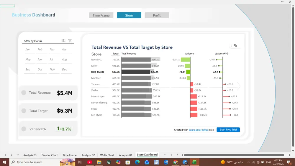295x166 pixels.
Task: Show hidden sheet tabs on the left
Action: coord(18,155)
